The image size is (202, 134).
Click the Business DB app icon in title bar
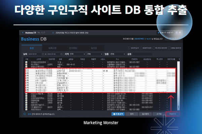[23, 33]
